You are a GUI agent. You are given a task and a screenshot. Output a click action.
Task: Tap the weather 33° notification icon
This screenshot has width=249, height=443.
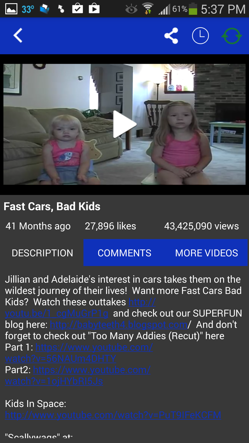28,9
